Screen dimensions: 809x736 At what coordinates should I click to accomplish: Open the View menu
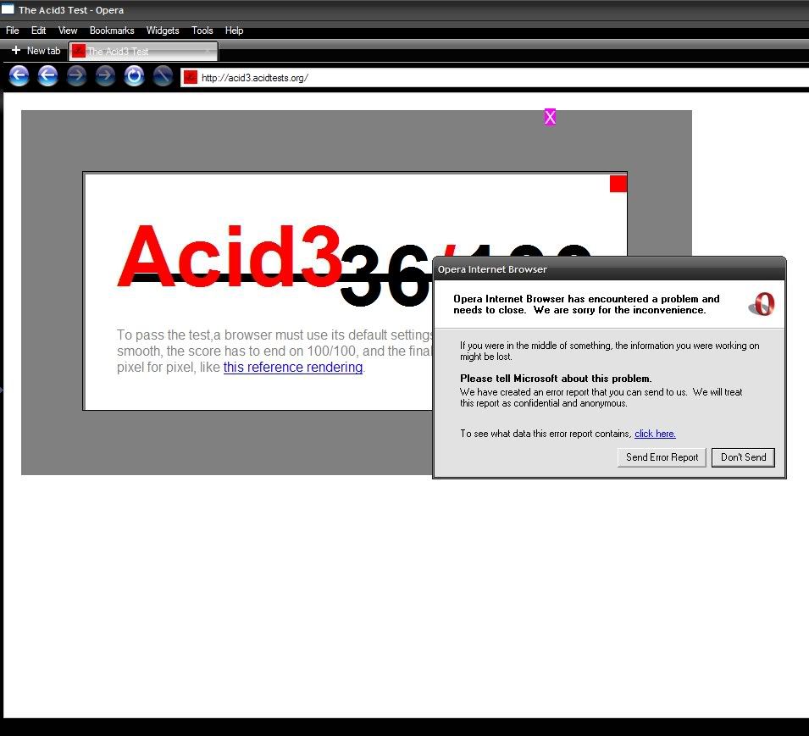(68, 30)
